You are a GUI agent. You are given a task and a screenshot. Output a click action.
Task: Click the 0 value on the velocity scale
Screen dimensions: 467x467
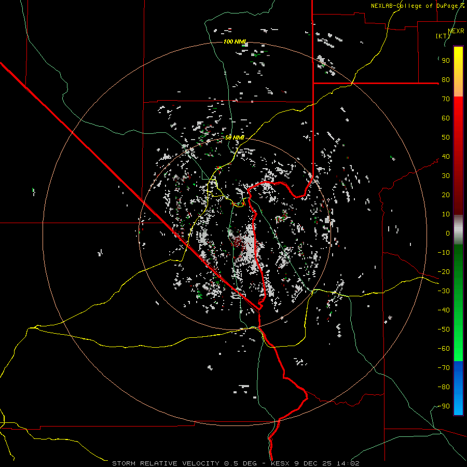click(448, 233)
